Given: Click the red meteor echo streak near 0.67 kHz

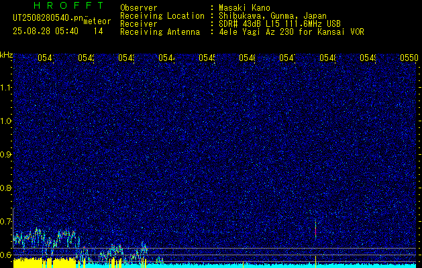Looking at the screenshot, I should point(315,232).
